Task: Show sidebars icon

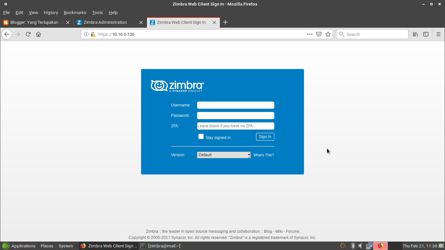Action: point(426,34)
